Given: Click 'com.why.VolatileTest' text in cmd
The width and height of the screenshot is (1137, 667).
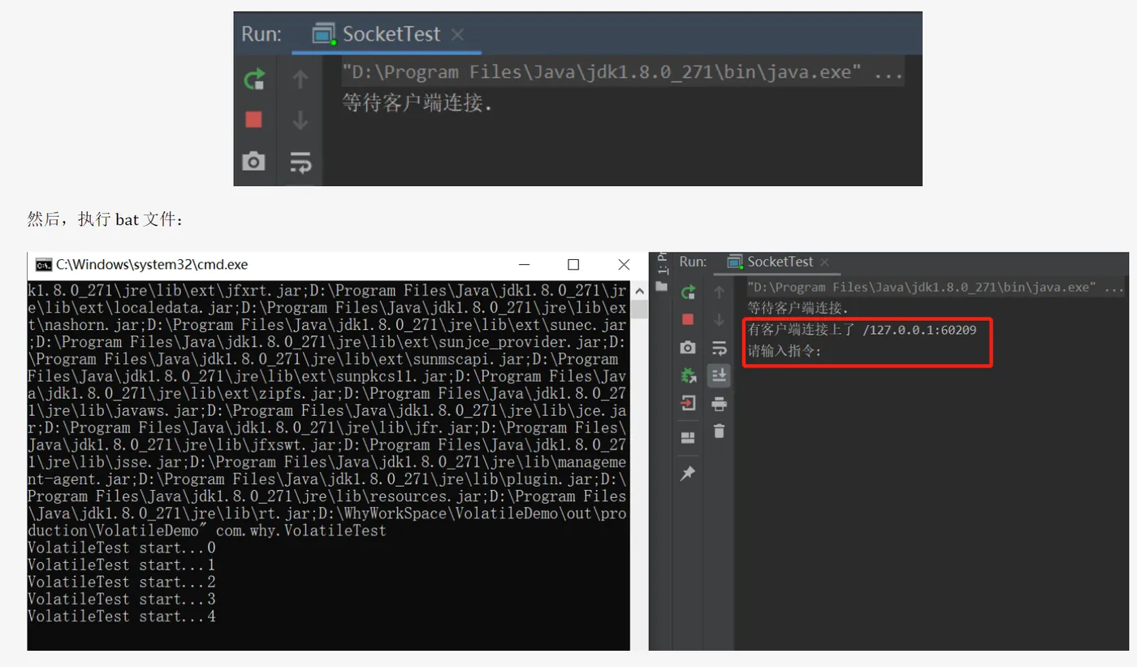Looking at the screenshot, I should coord(300,531).
